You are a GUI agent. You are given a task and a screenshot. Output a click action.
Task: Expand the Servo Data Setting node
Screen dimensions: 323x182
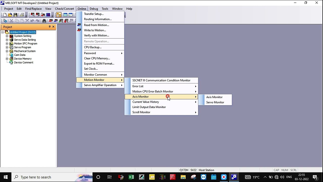[x=7, y=40]
